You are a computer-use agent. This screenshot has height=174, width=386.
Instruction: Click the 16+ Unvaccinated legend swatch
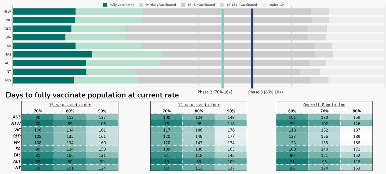tap(183, 5)
